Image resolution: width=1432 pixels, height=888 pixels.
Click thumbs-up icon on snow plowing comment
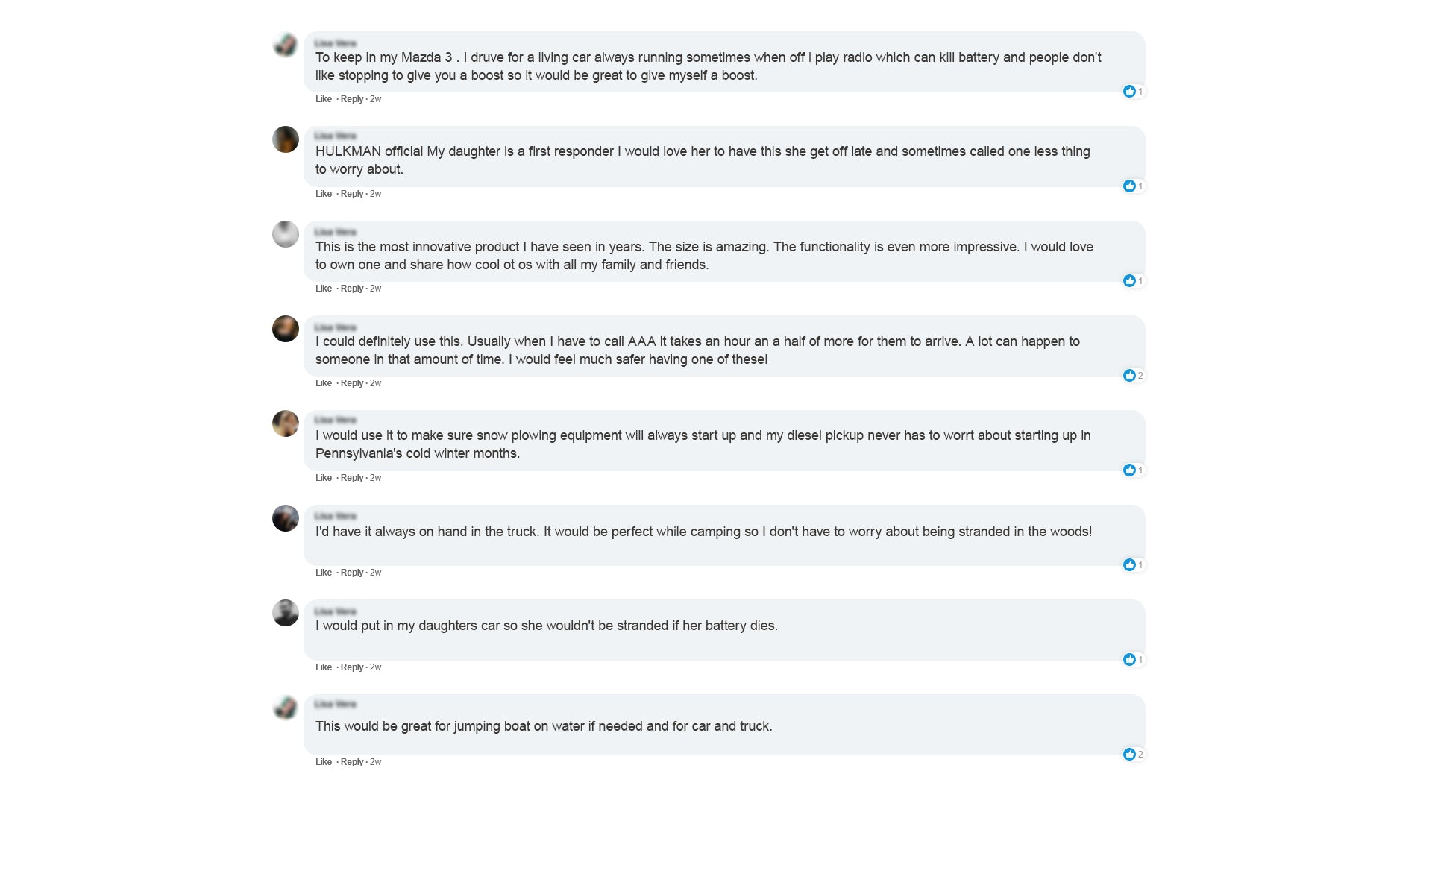click(x=1129, y=470)
